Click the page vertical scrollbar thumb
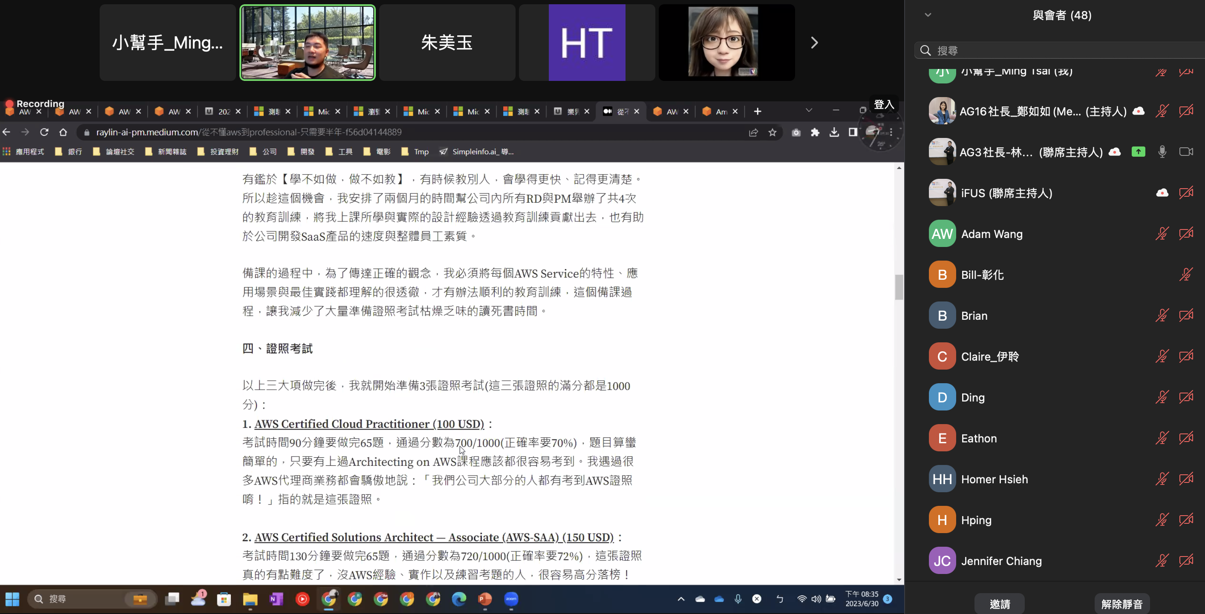 pyautogui.click(x=899, y=287)
